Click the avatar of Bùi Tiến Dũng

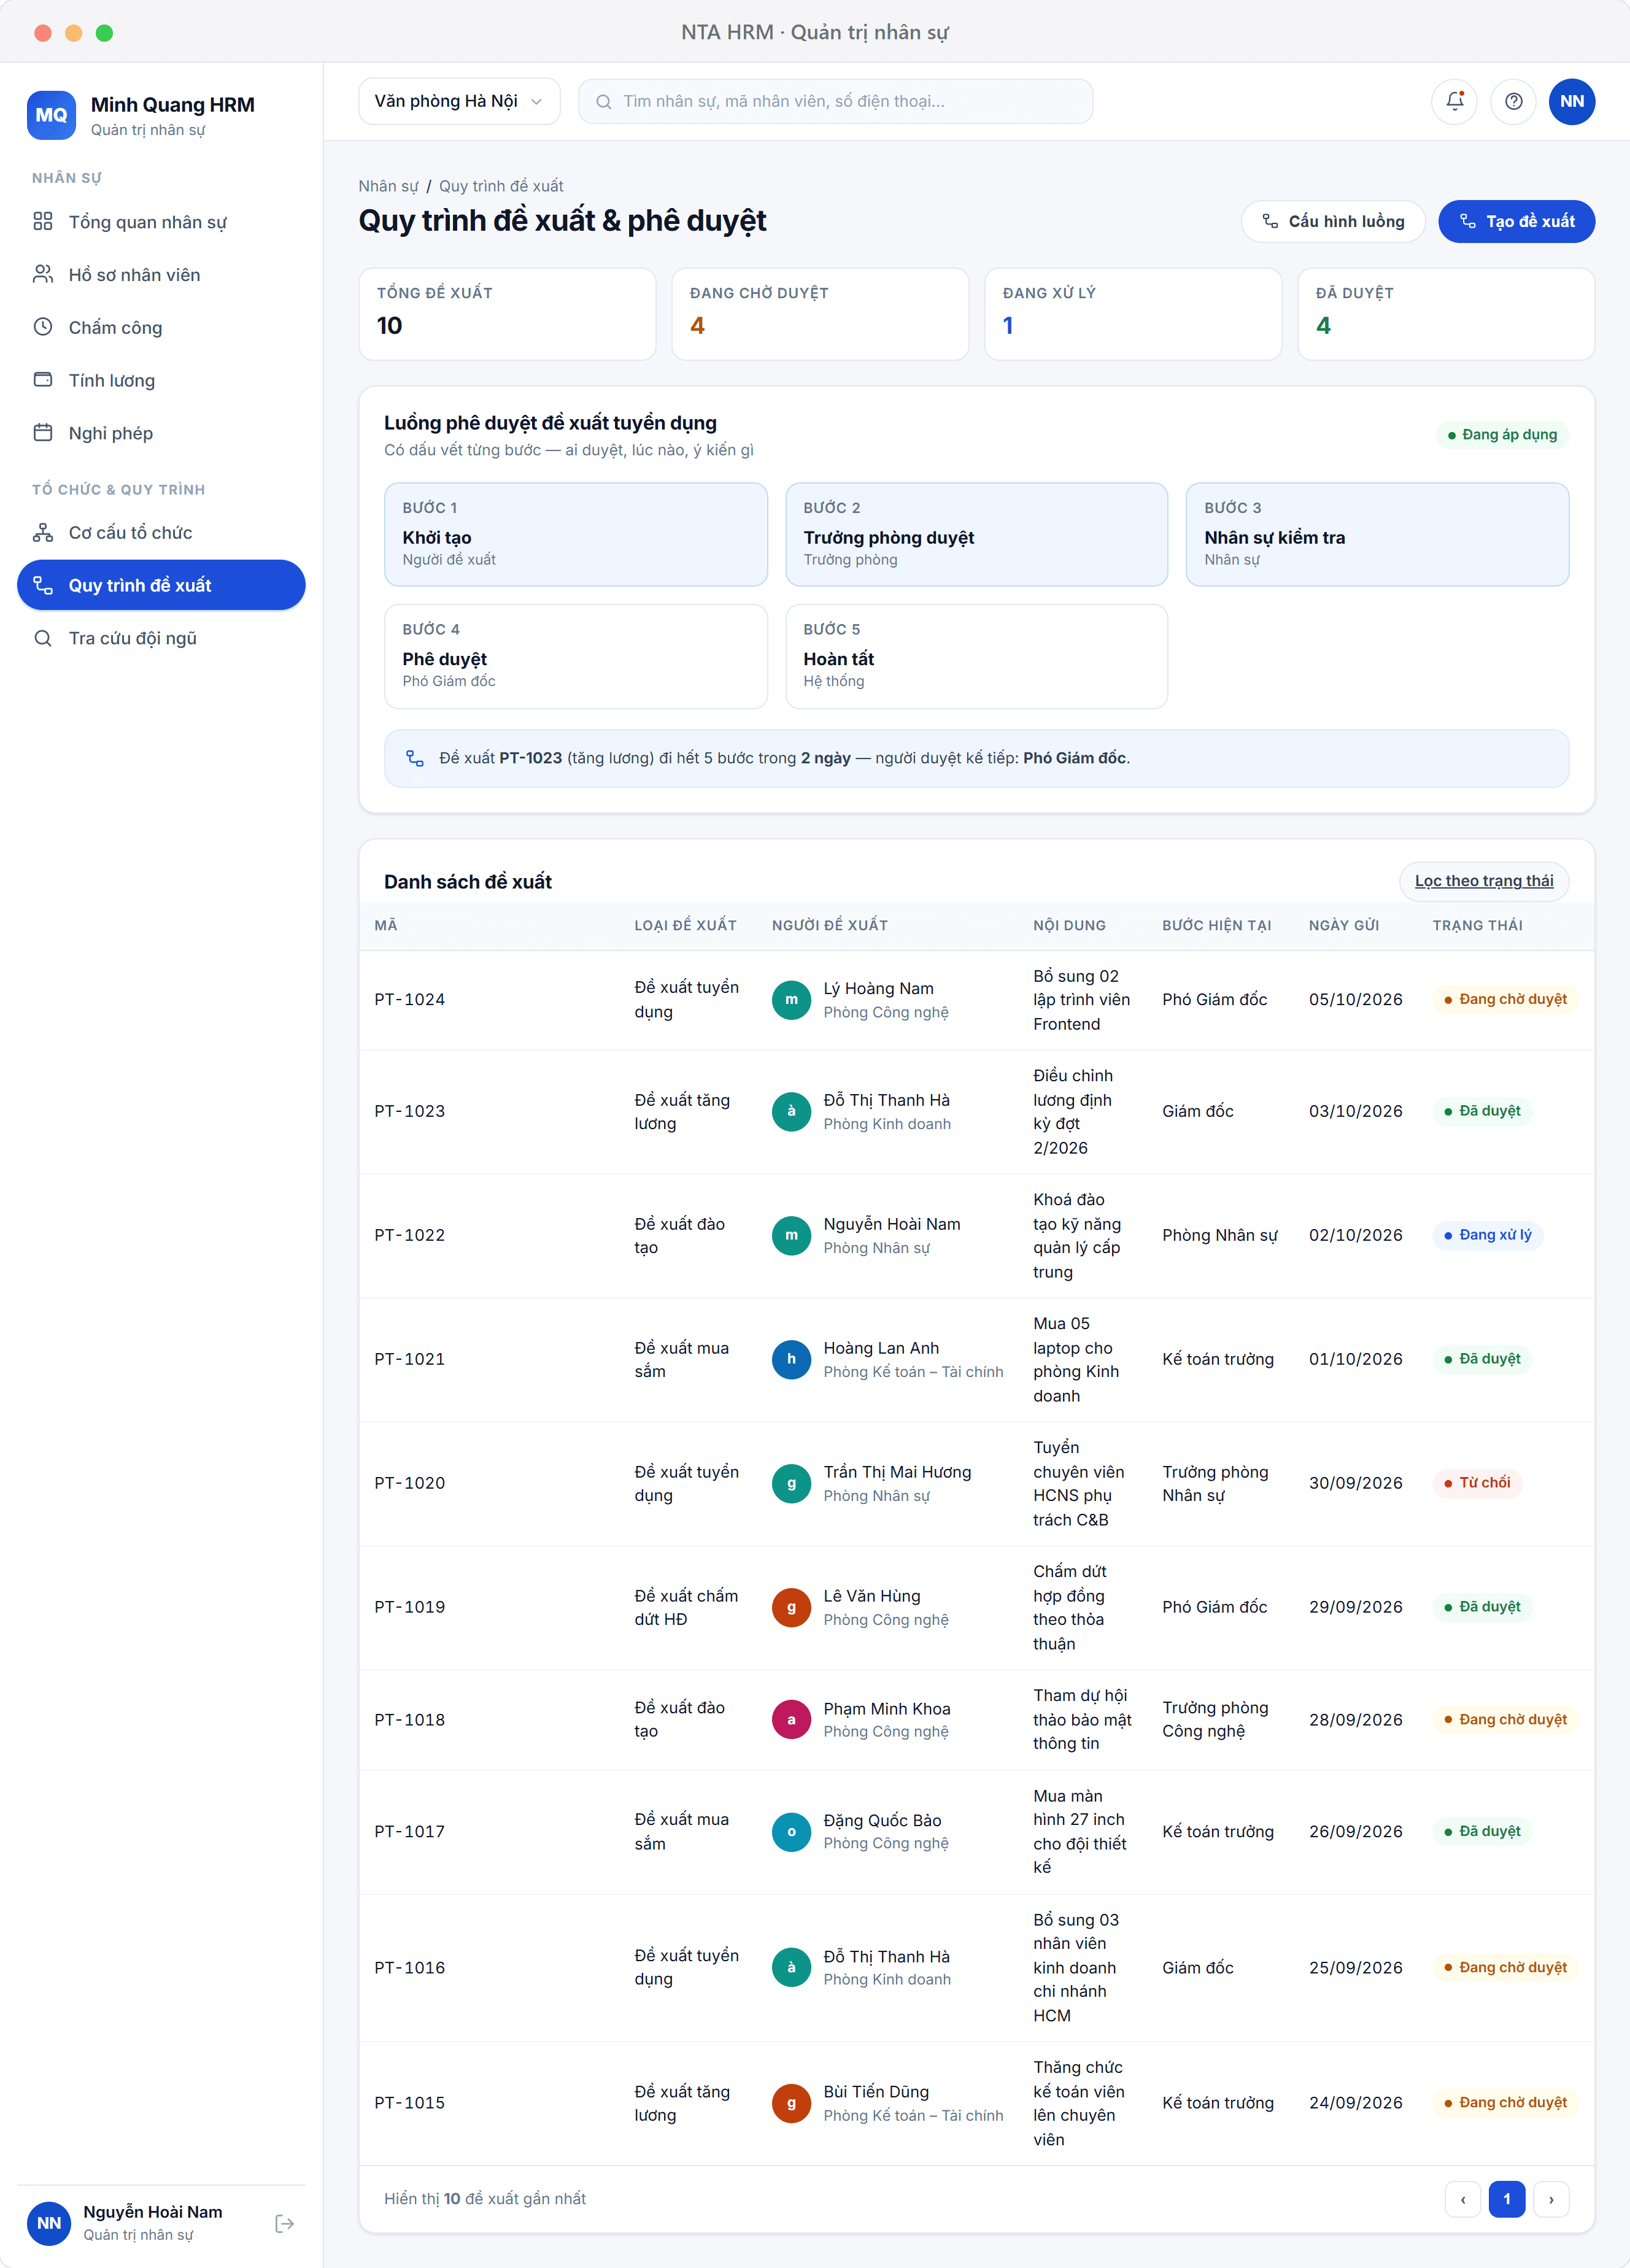point(791,2103)
